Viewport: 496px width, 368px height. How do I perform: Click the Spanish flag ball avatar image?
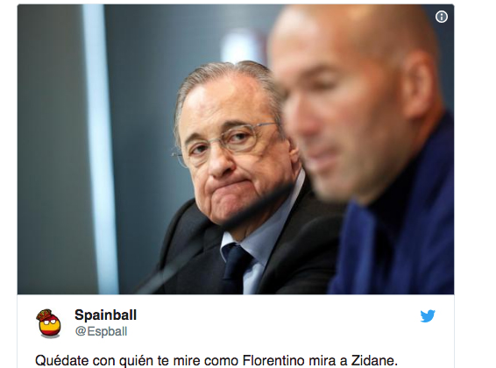(x=48, y=323)
